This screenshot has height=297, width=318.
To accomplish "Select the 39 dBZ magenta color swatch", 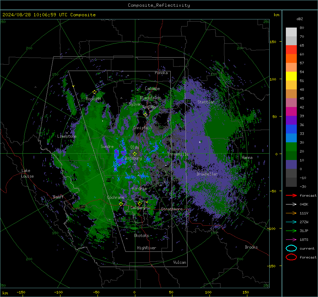I will tap(291, 112).
